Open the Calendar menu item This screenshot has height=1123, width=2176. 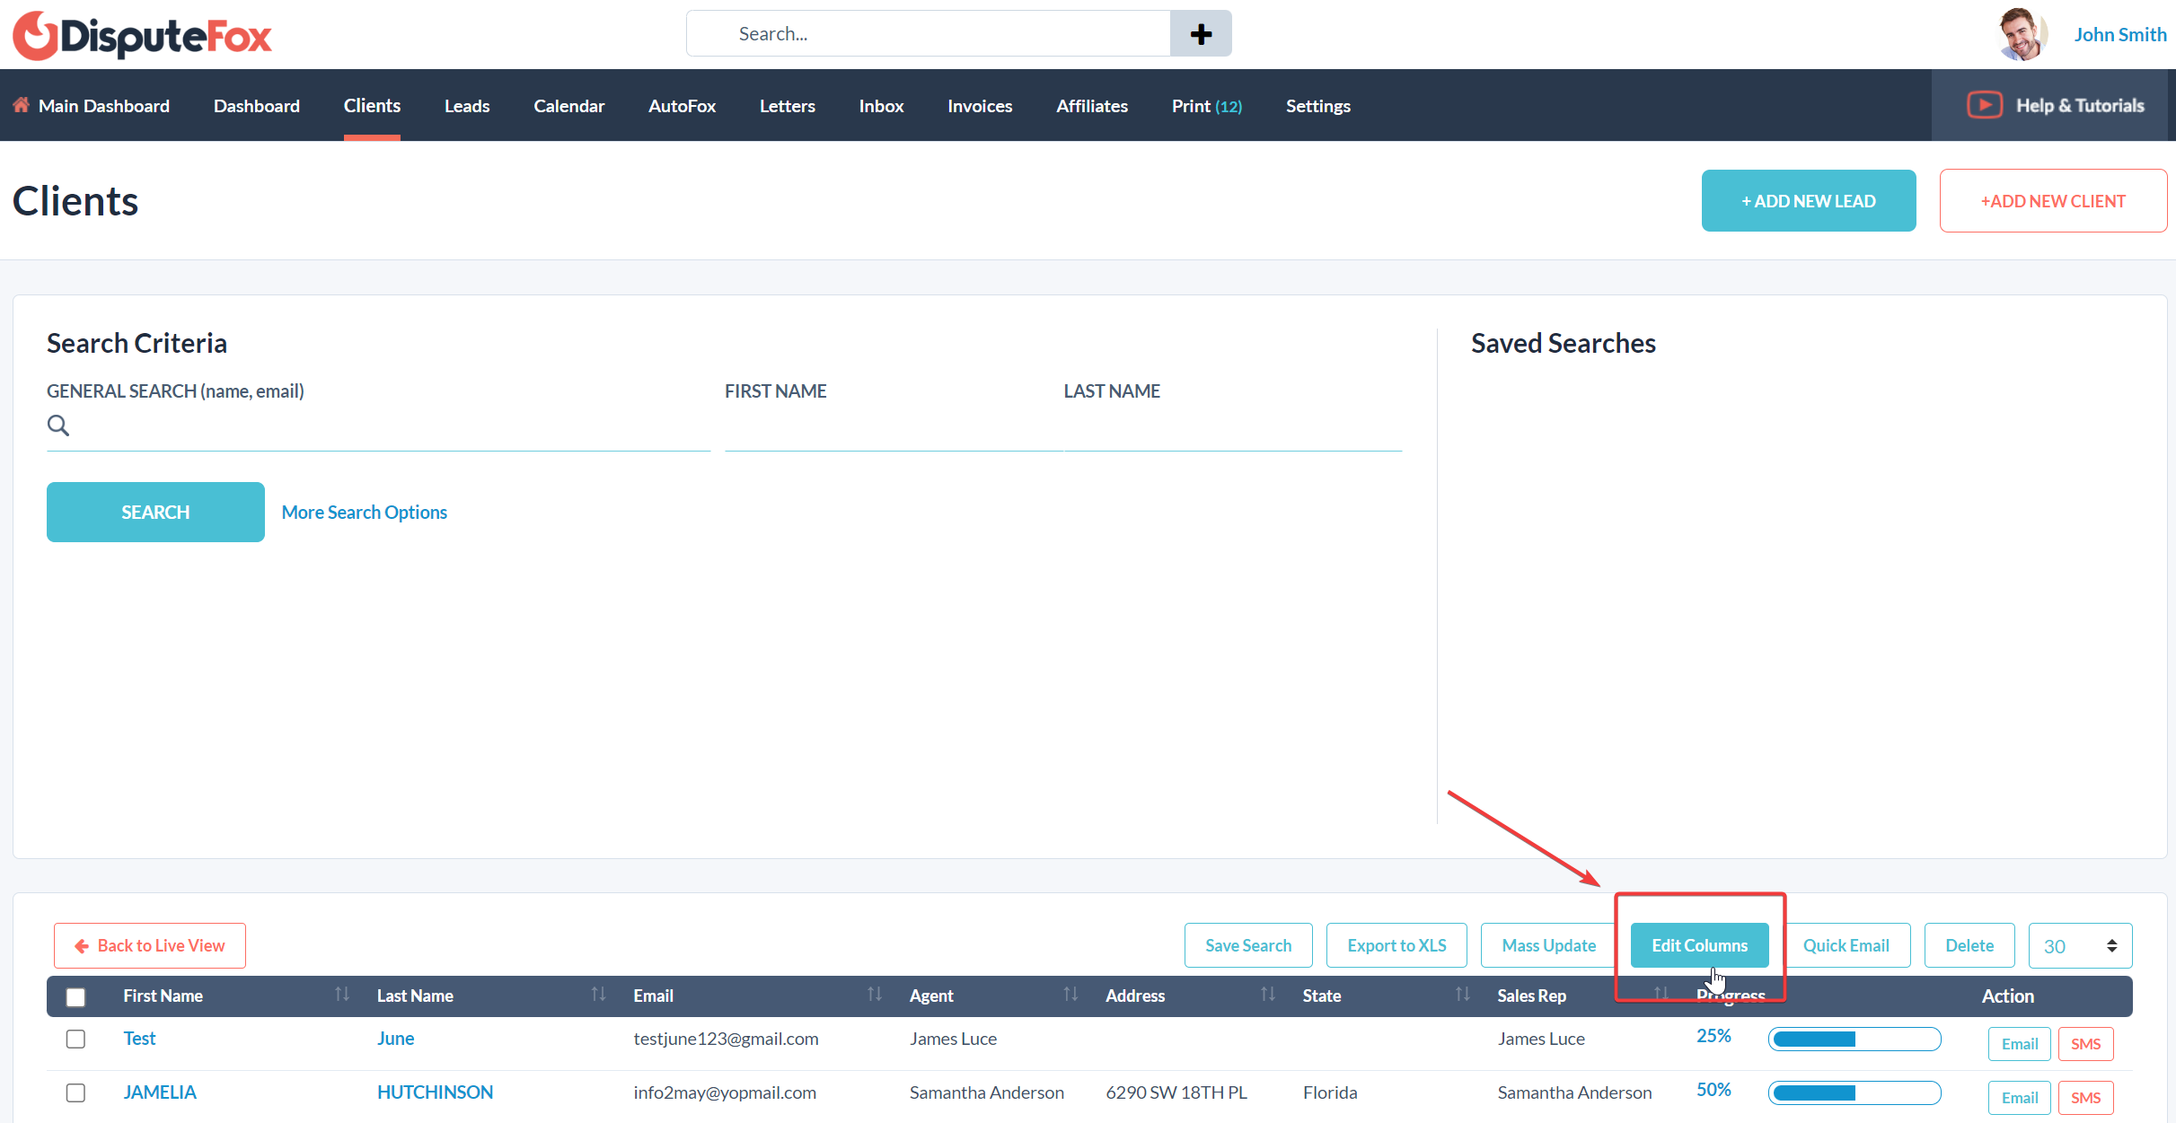569,106
